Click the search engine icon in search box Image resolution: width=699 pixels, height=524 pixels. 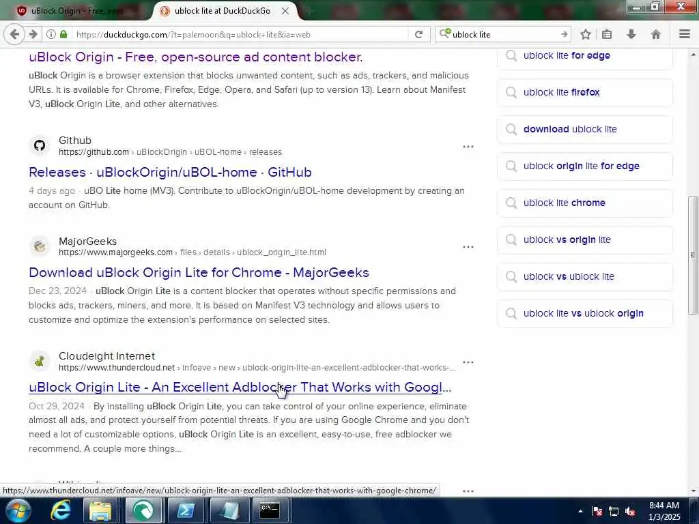445,33
